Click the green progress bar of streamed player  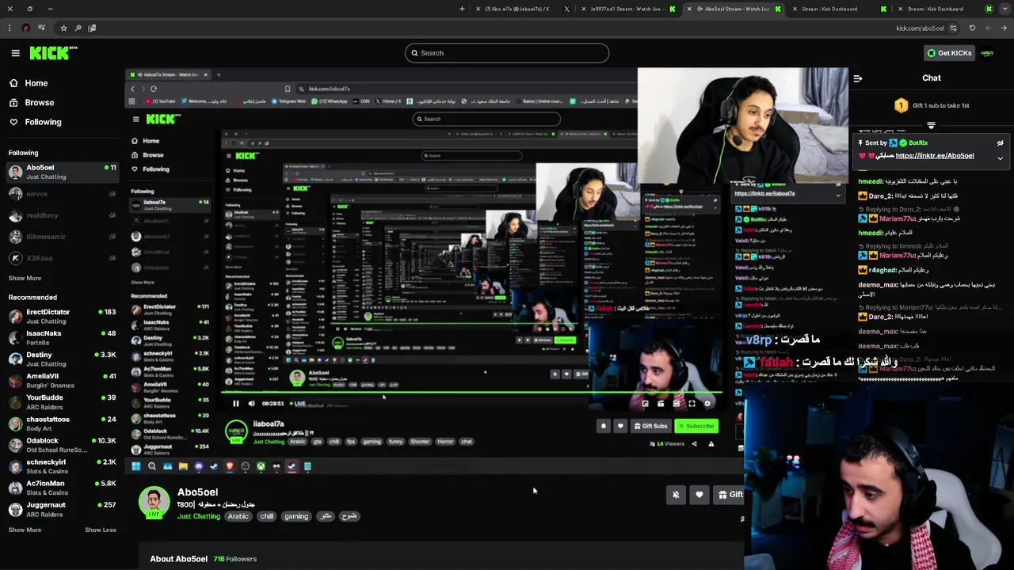coord(471,392)
